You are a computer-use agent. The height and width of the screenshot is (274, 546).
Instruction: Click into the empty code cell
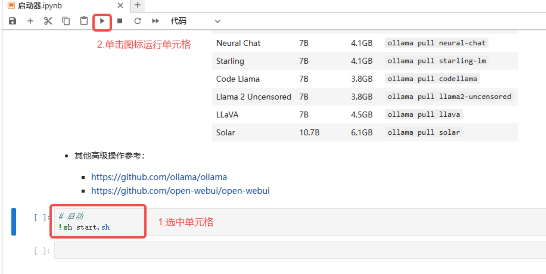pos(298,250)
